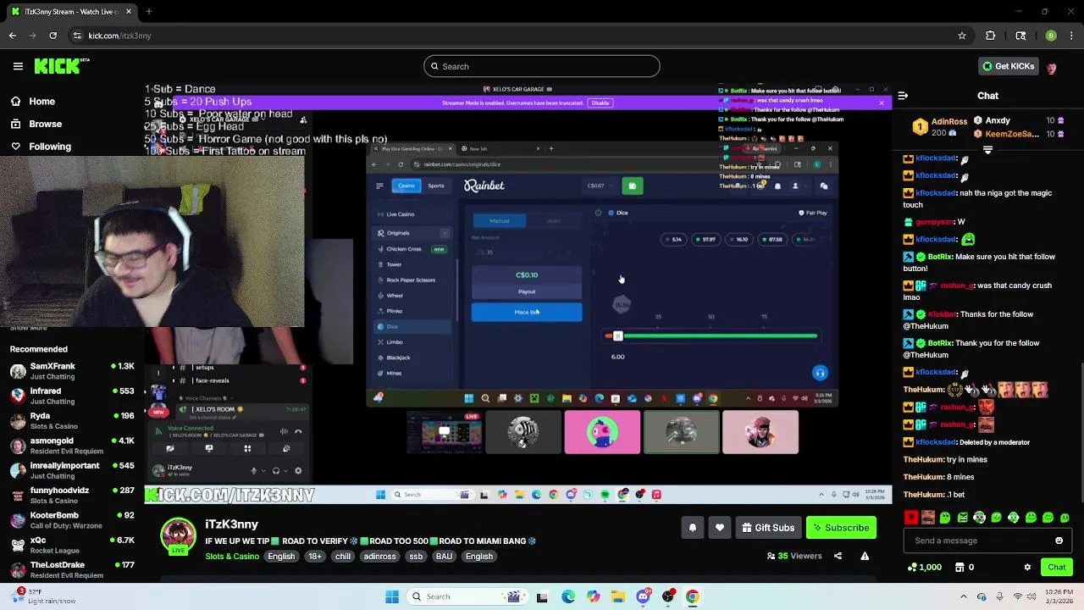Open xQc recommended channel
This screenshot has width=1084, height=610.
pyautogui.click(x=72, y=545)
